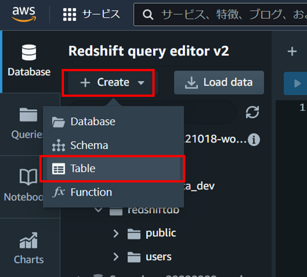Click the search magnifier icon
The image size is (307, 277).
pos(148,14)
